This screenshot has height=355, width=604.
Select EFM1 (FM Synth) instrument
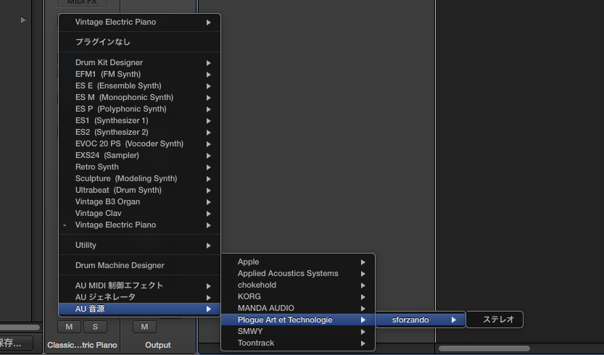click(x=139, y=74)
